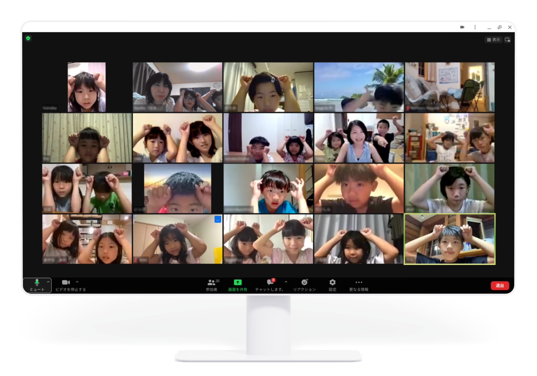
Task: Click blue ellipsis button on participant tile
Action: (x=218, y=220)
